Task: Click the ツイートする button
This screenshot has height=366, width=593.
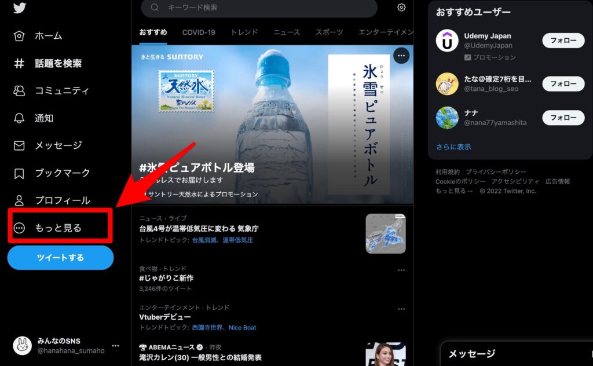Action: pyautogui.click(x=60, y=258)
